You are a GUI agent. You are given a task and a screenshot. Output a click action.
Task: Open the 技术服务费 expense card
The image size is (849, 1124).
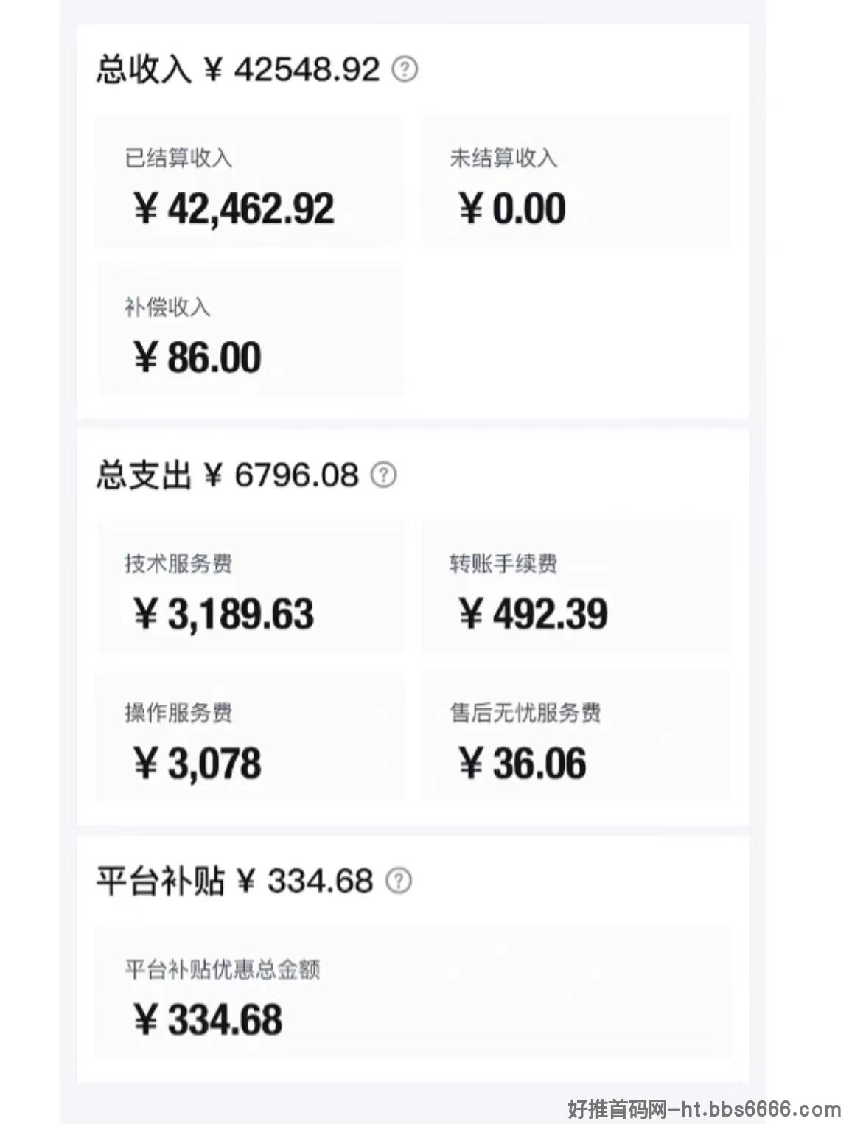[249, 587]
